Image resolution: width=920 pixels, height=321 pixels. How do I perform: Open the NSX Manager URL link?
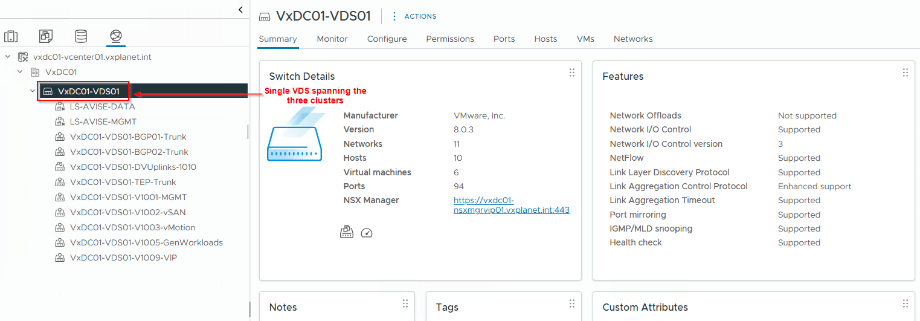[x=512, y=206]
